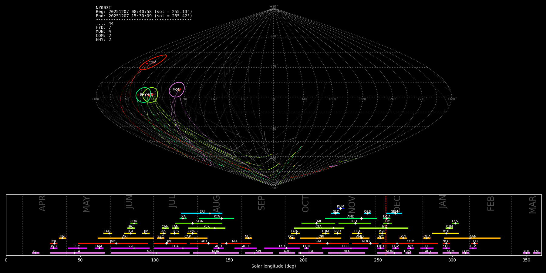The height and width of the screenshot is (273, 546).
Task: Click the LEO shower bar in the timeline
Action: click(355, 223)
